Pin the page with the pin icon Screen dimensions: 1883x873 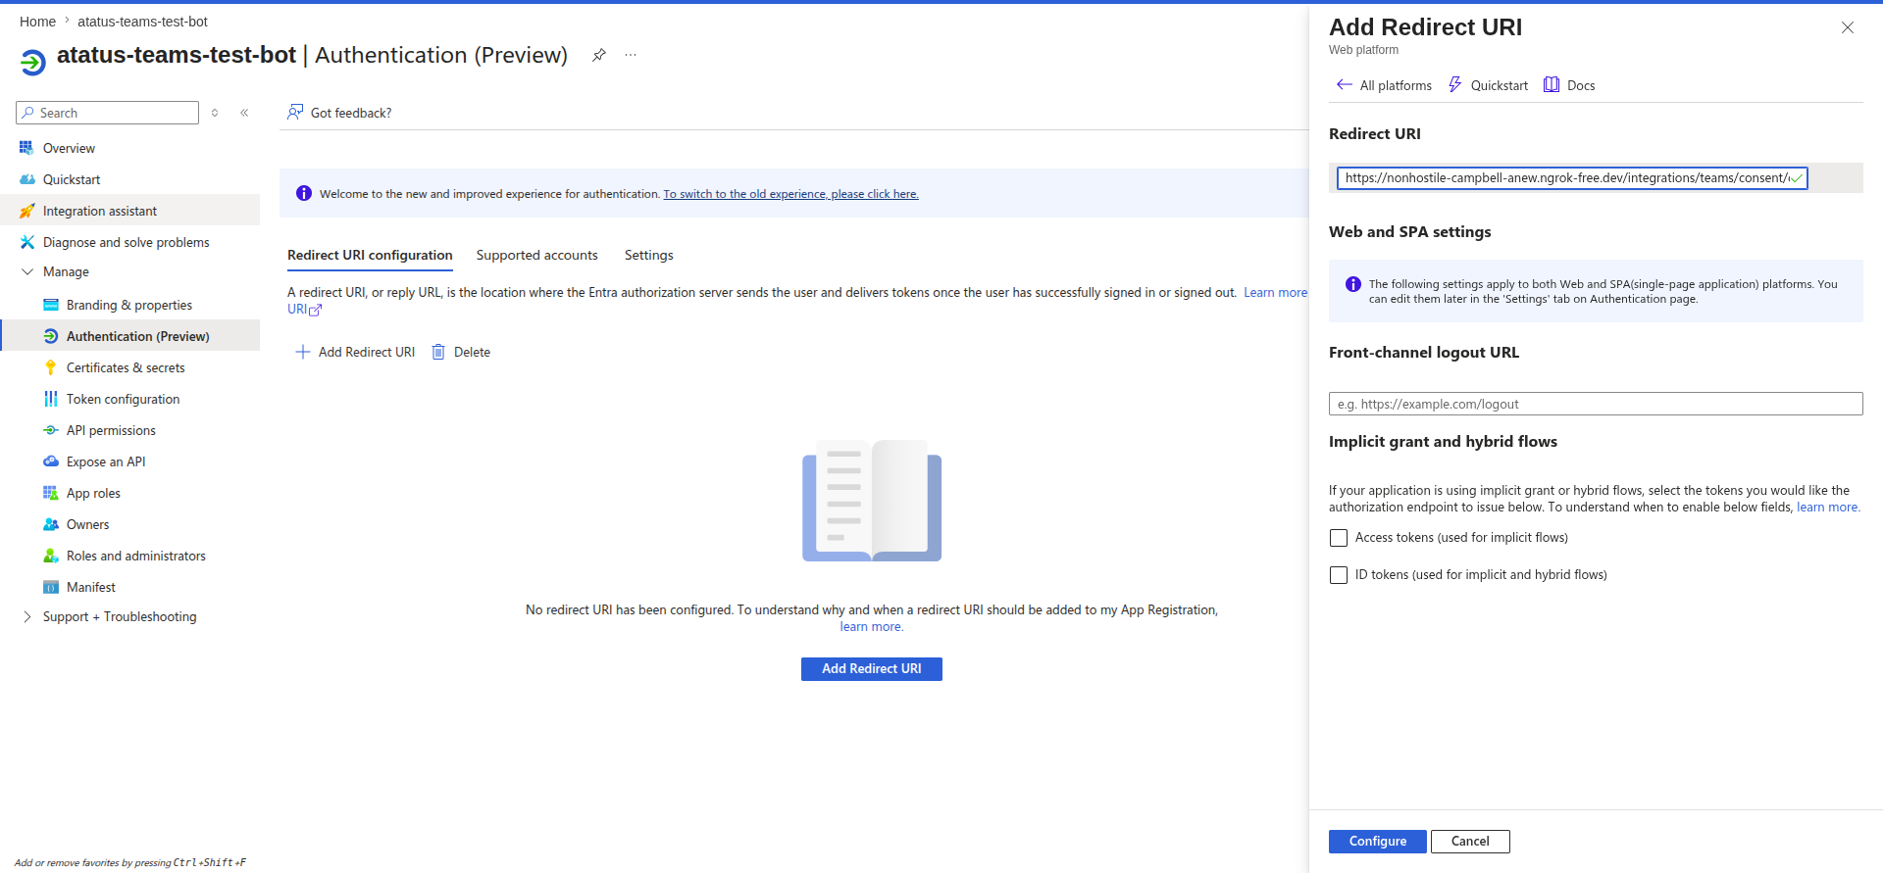(x=598, y=55)
